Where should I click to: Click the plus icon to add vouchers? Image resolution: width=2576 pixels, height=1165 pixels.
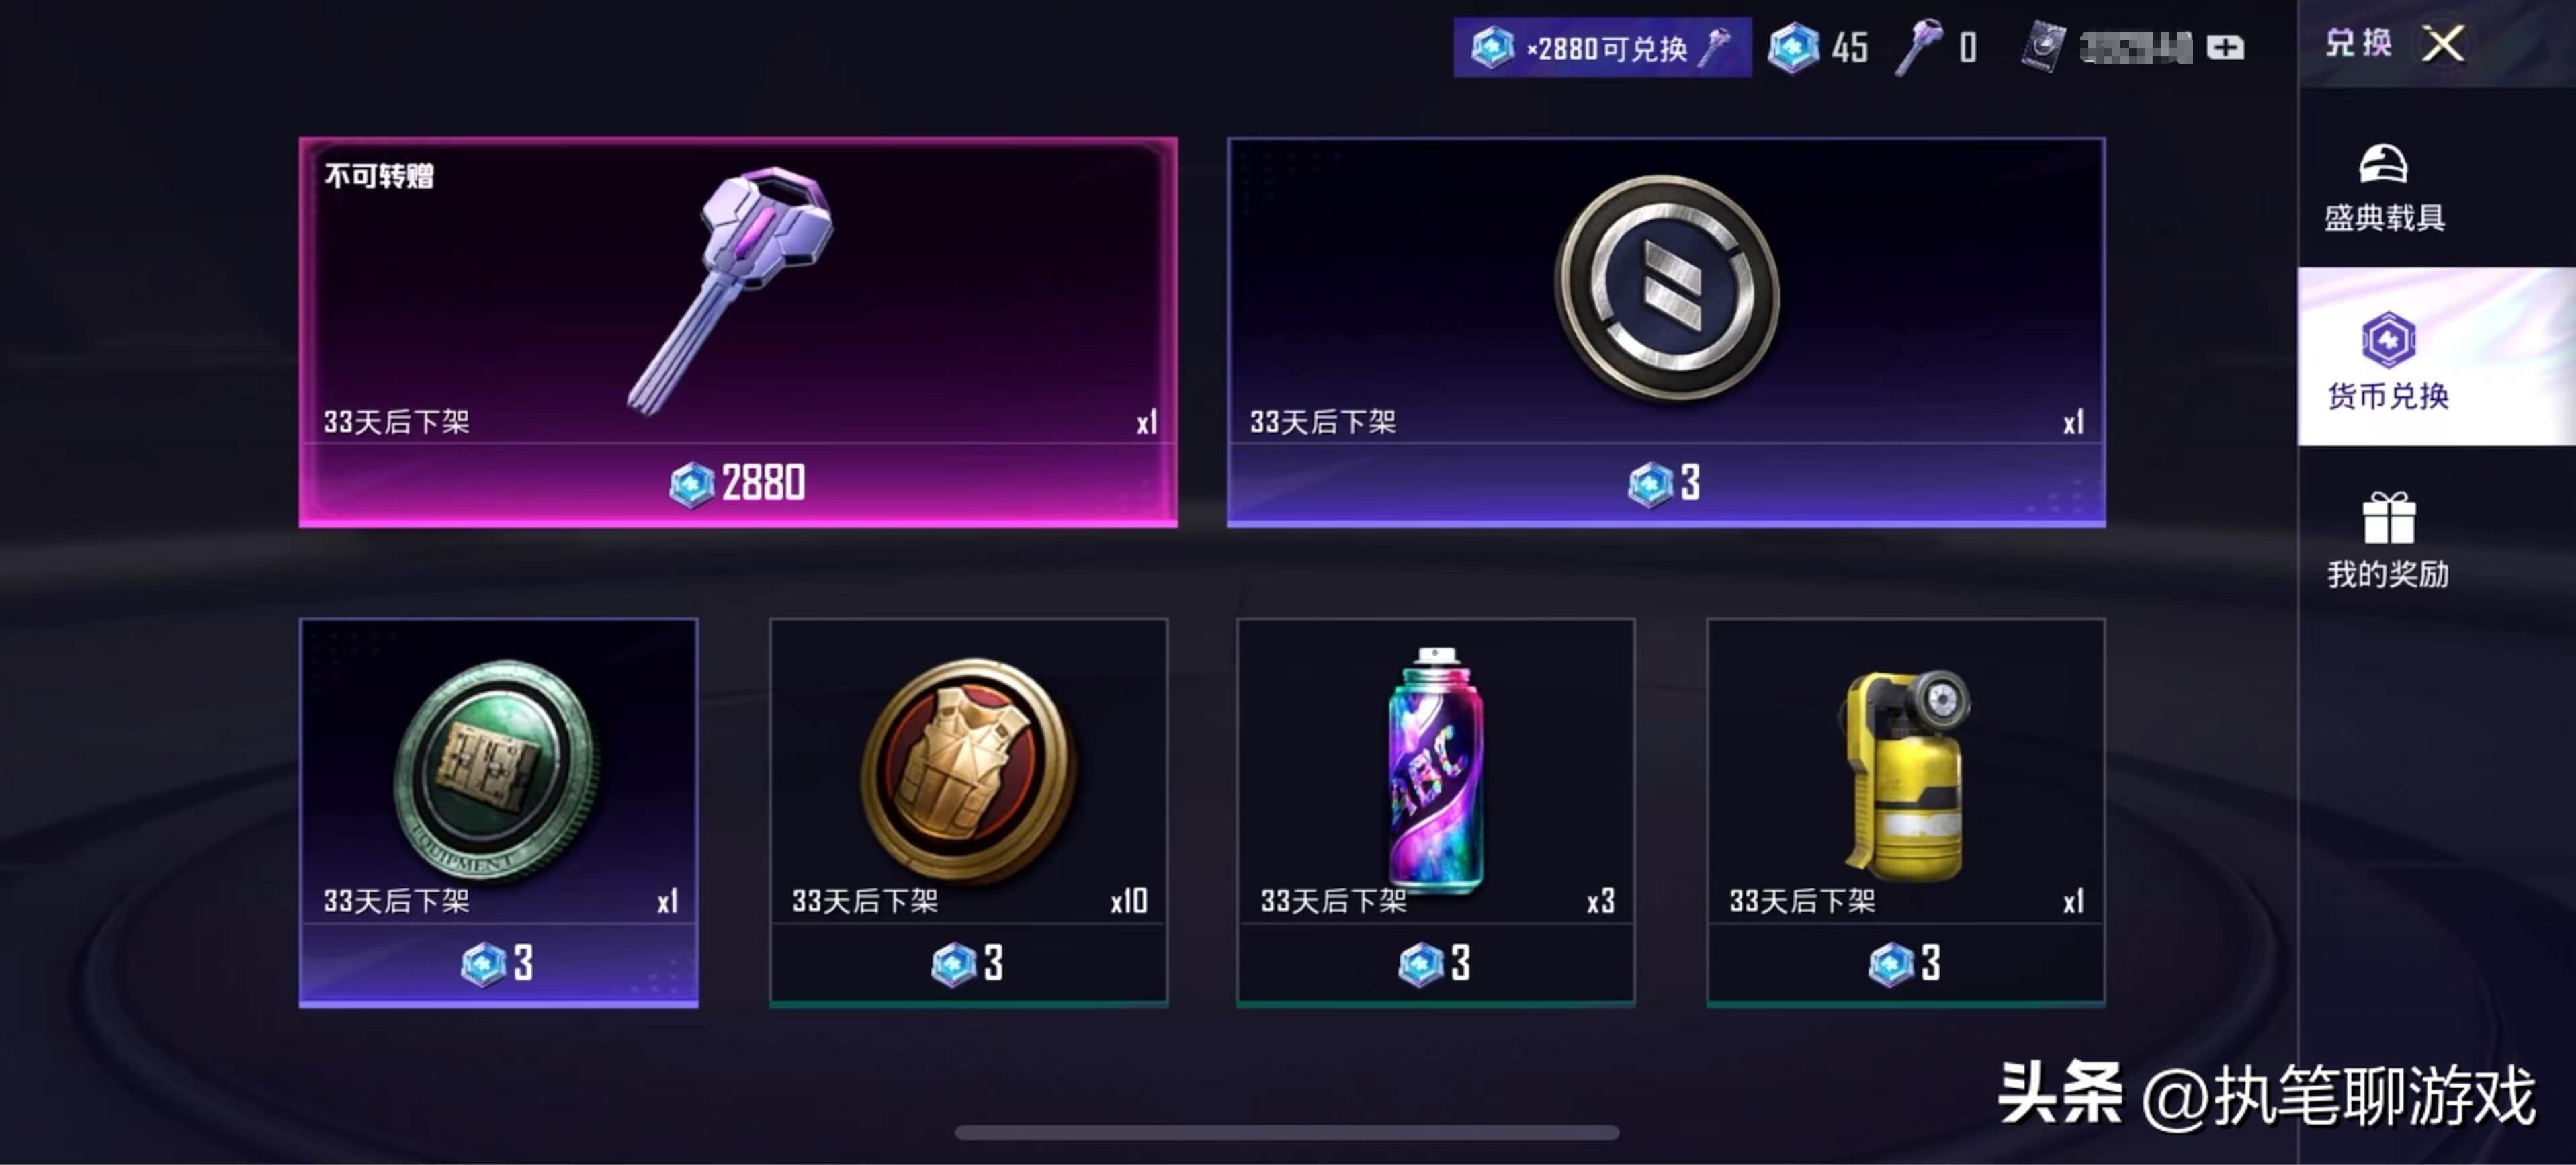tap(2225, 47)
